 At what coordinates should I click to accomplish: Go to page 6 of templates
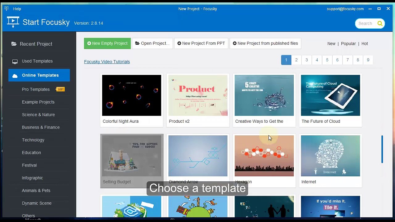click(337, 60)
